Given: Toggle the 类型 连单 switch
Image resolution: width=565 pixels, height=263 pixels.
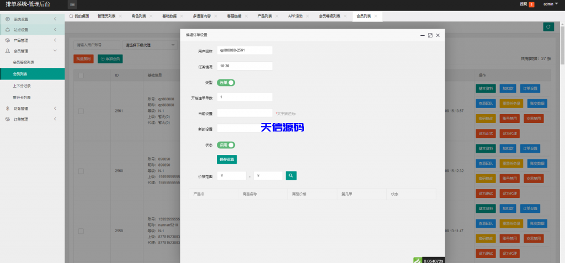Looking at the screenshot, I should 226,83.
